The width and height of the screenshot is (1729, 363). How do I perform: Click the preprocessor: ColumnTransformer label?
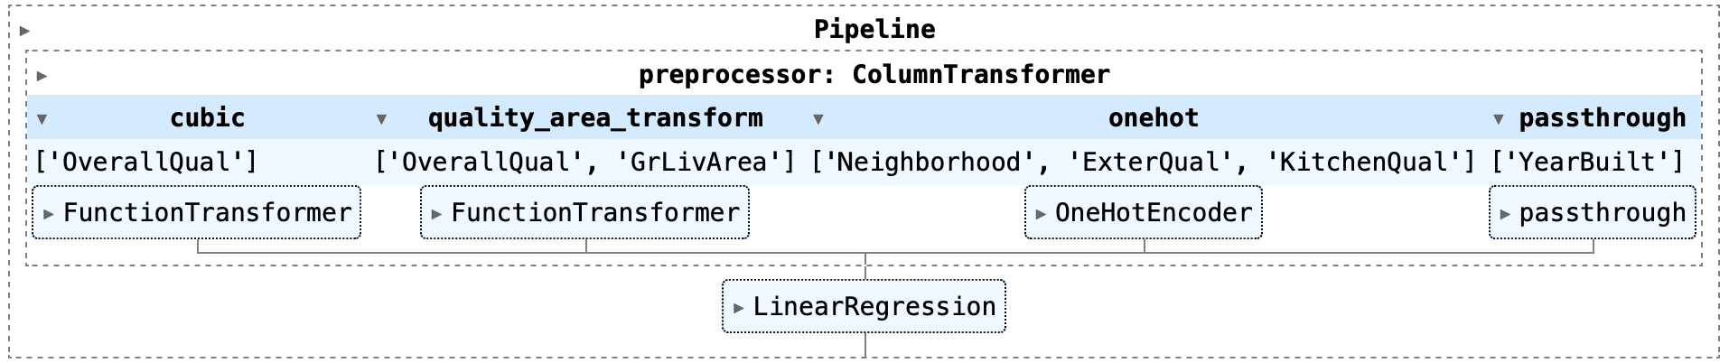[x=874, y=74]
